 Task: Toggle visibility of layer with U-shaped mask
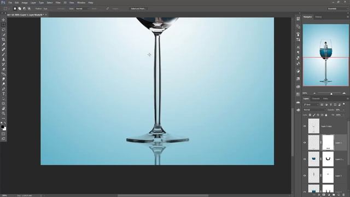(305, 159)
